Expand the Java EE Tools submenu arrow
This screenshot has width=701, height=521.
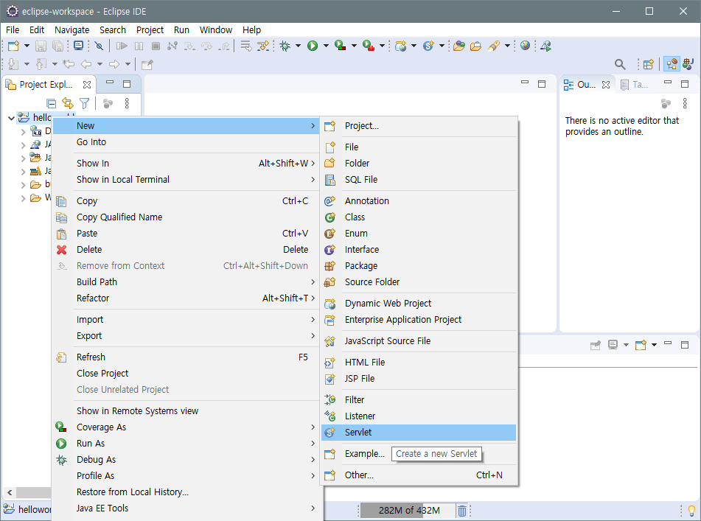coord(313,508)
